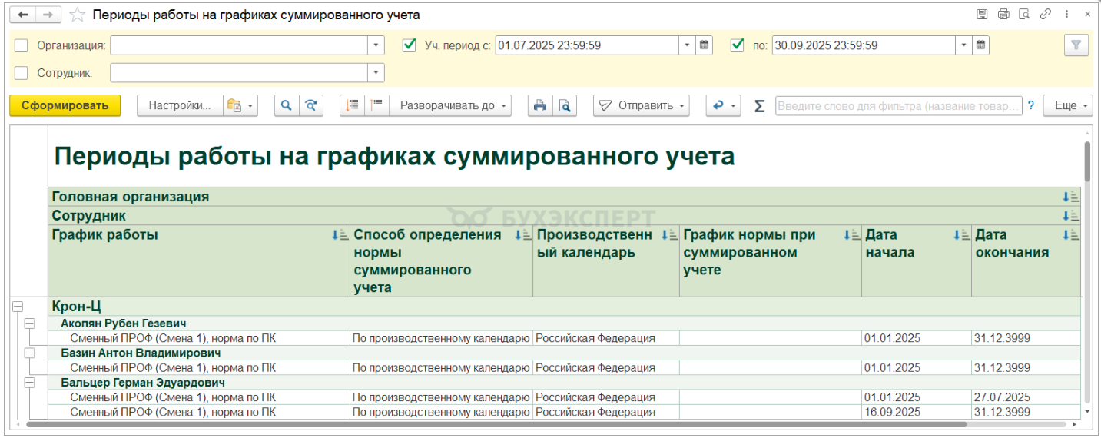The image size is (1101, 438).
Task: Add report to favorites with star icon
Action: pos(77,15)
